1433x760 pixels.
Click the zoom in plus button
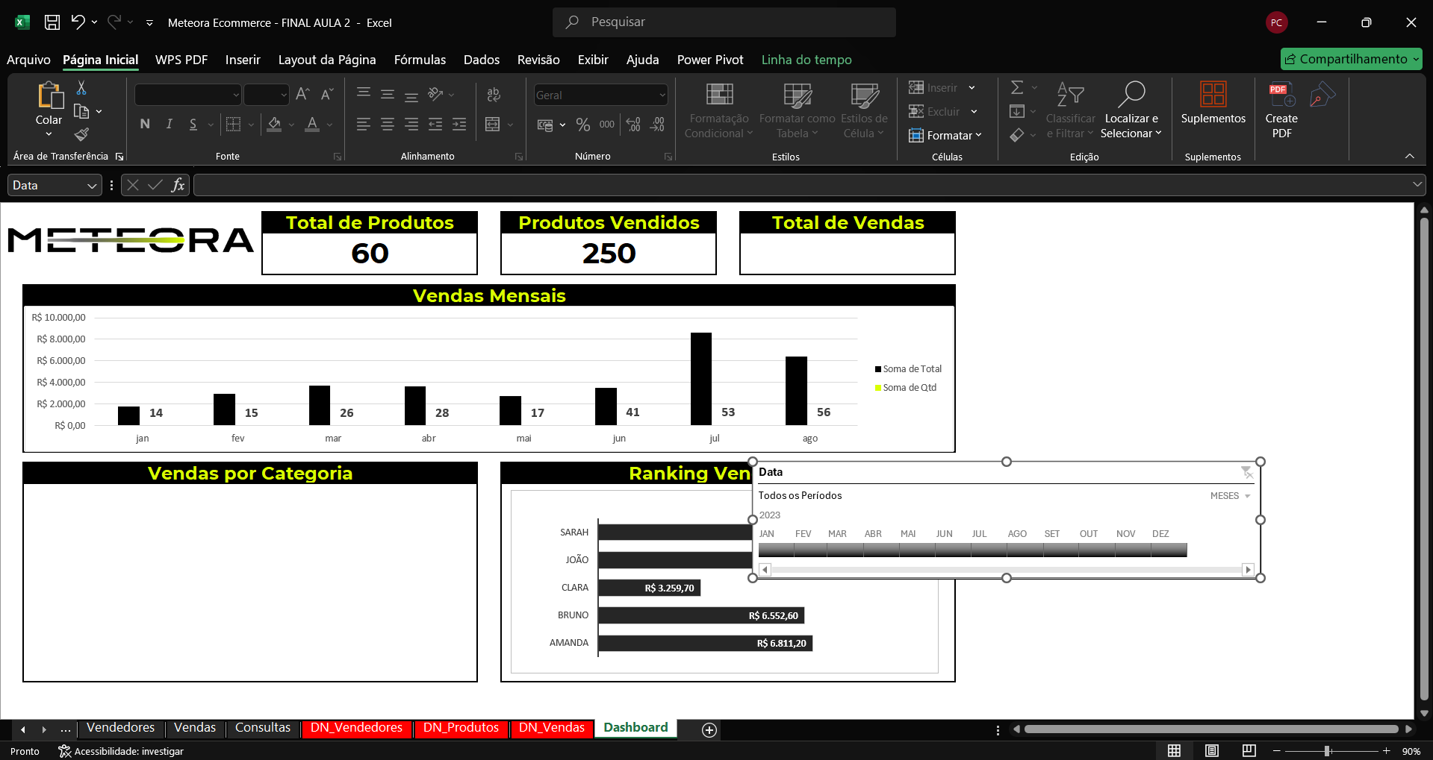point(1387,751)
